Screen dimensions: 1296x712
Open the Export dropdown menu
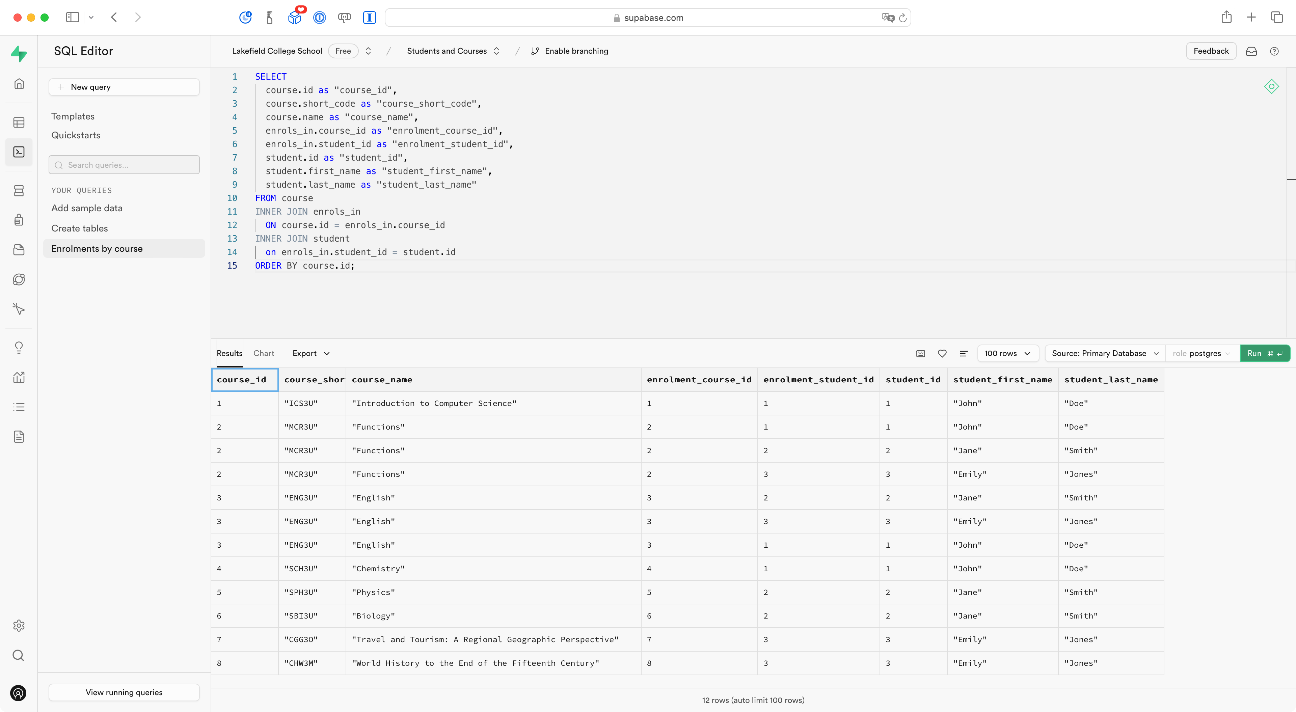[x=310, y=353]
